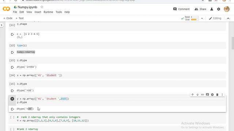Run the active y = np.array cell
The width and height of the screenshot is (234, 131).
[12, 99]
